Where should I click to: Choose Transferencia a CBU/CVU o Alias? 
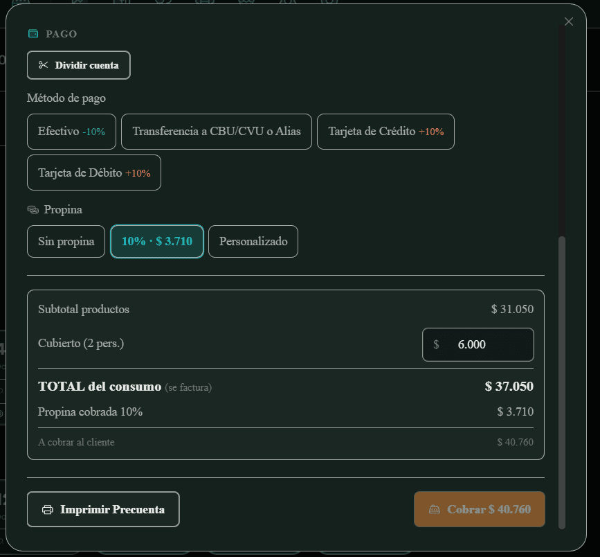(x=217, y=132)
